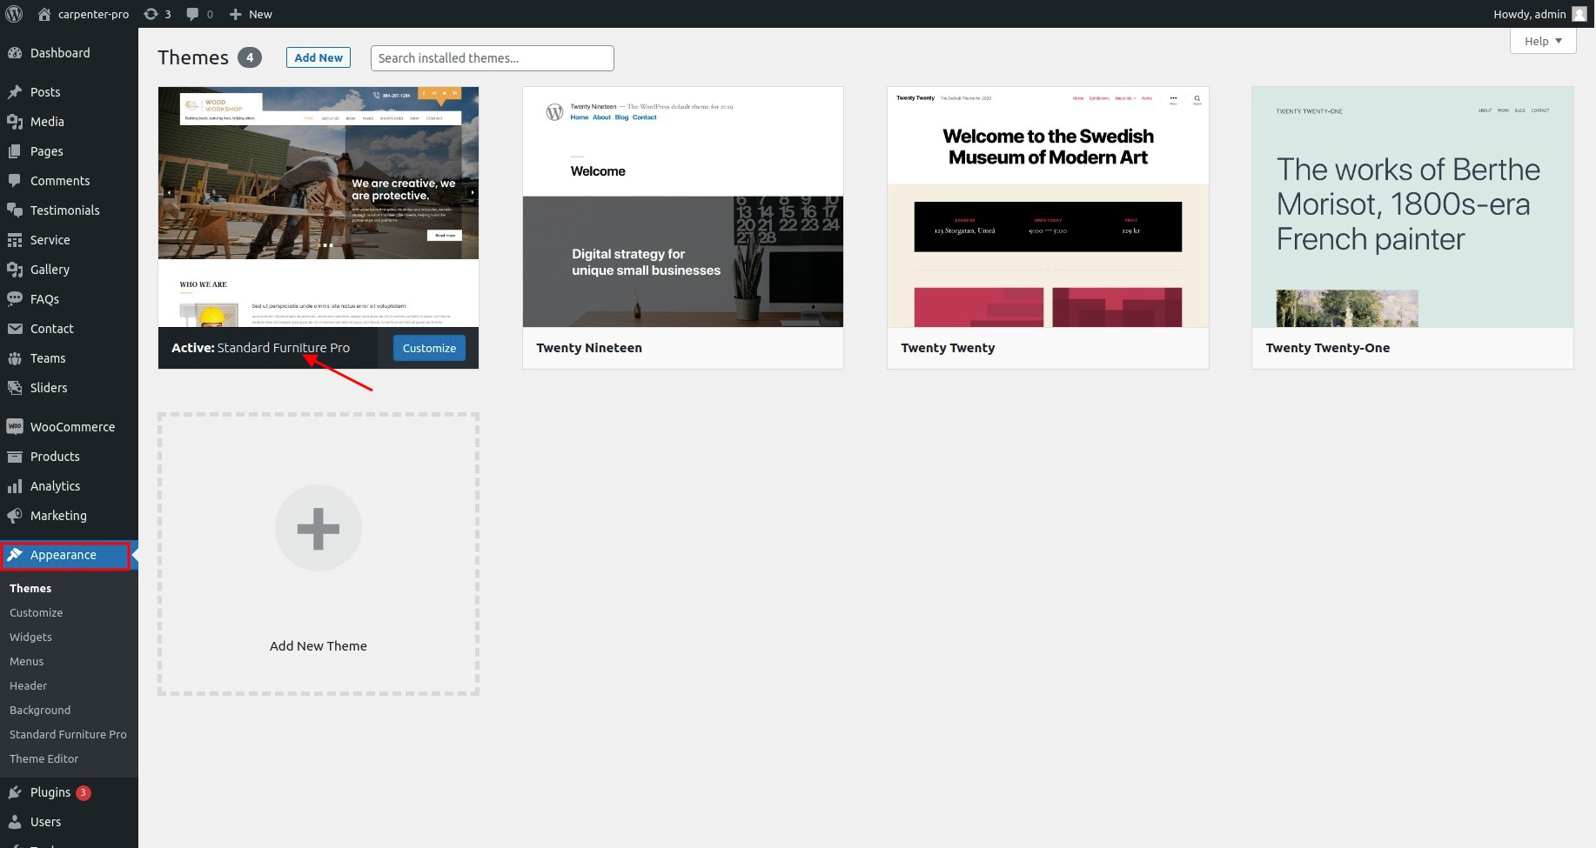1596x848 pixels.
Task: Click the Themes page heading
Action: 193,57
